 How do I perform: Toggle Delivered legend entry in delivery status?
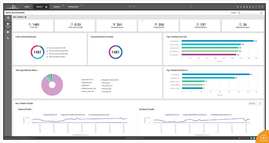[x=87, y=80]
